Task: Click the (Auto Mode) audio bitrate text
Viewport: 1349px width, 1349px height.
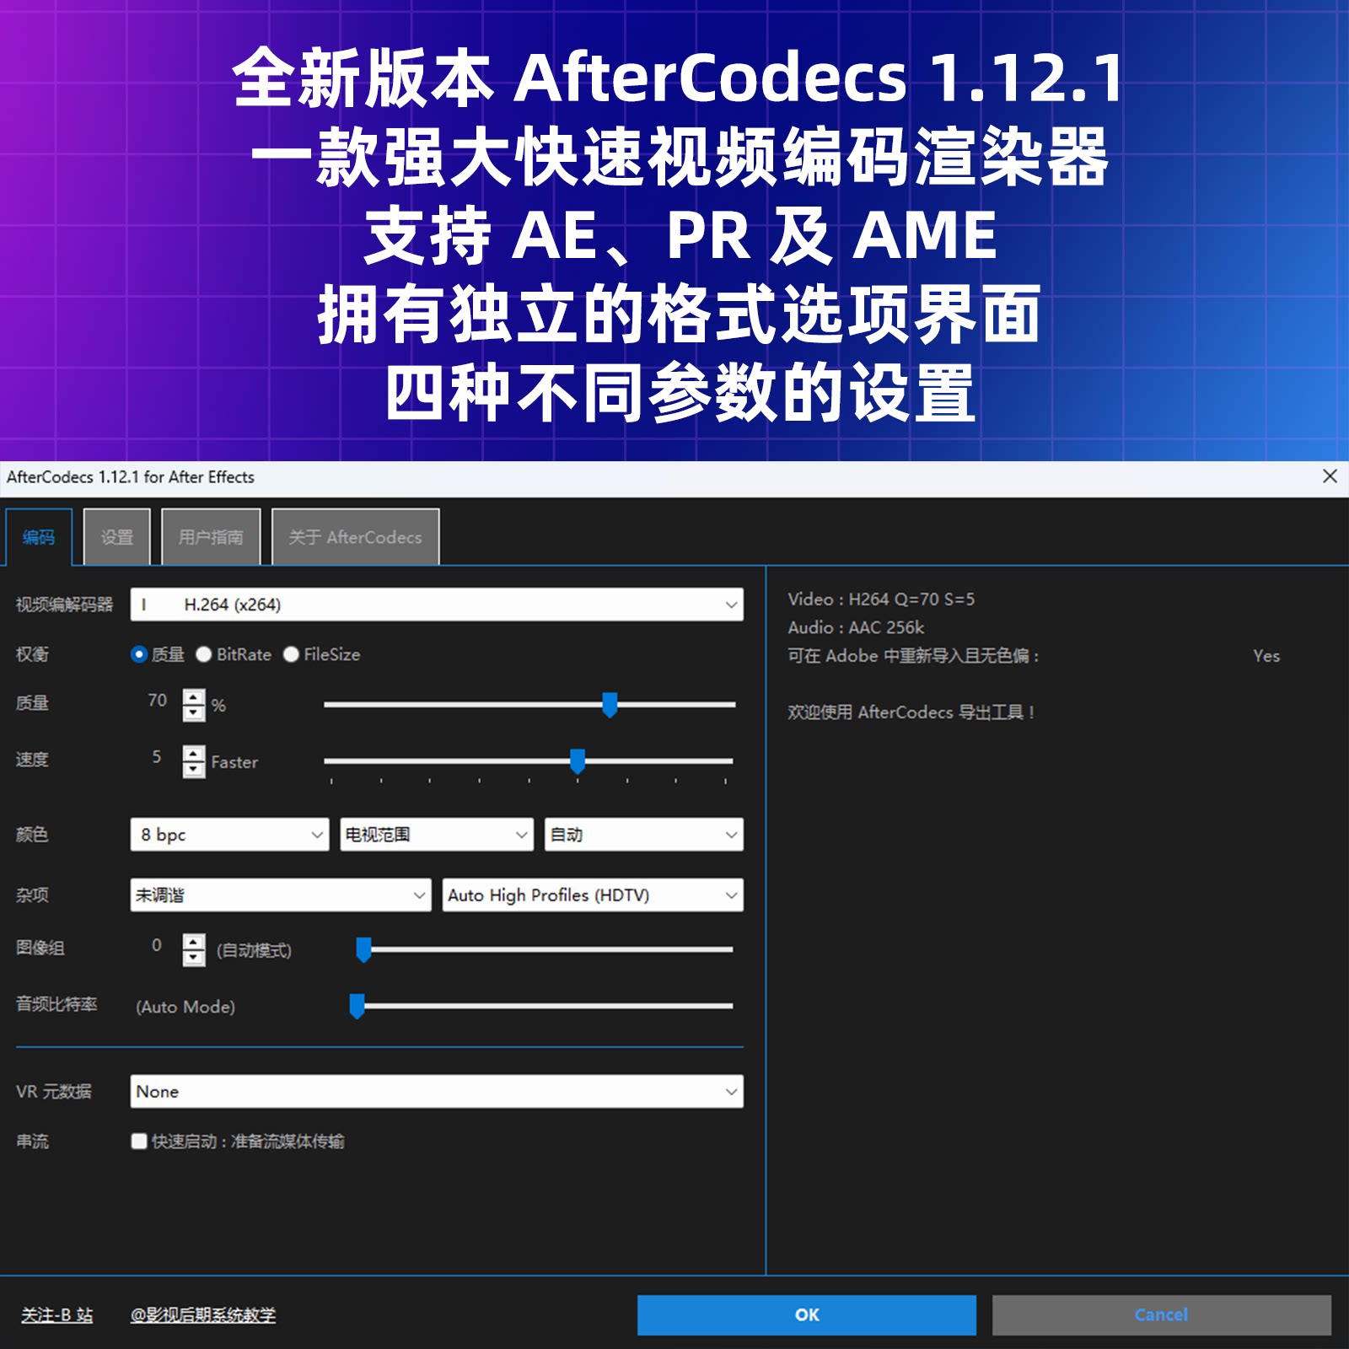Action: click(185, 1007)
